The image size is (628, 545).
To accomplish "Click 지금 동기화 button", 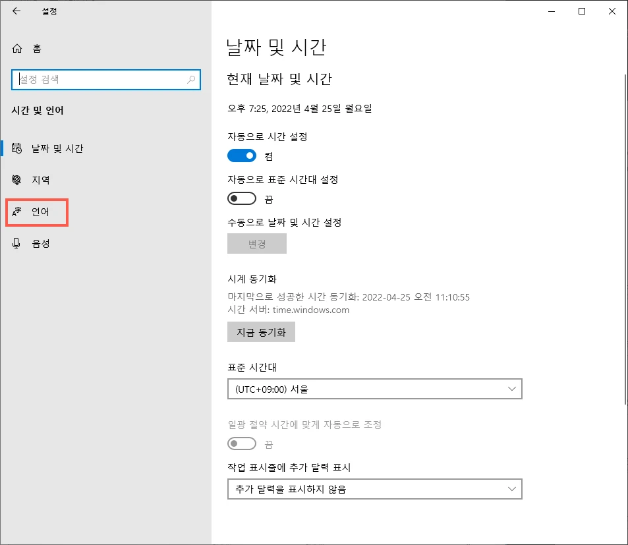I will pos(261,332).
